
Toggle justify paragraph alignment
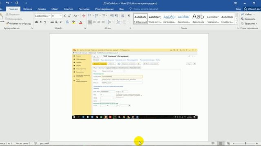point(103,22)
